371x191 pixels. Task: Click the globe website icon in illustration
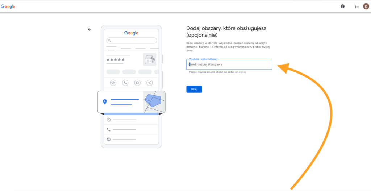[x=109, y=139]
